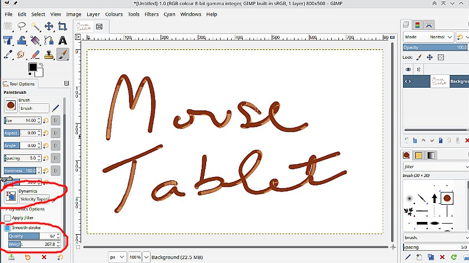The width and height of the screenshot is (469, 263).
Task: Select the Eraser tool
Action: pyautogui.click(x=36, y=54)
